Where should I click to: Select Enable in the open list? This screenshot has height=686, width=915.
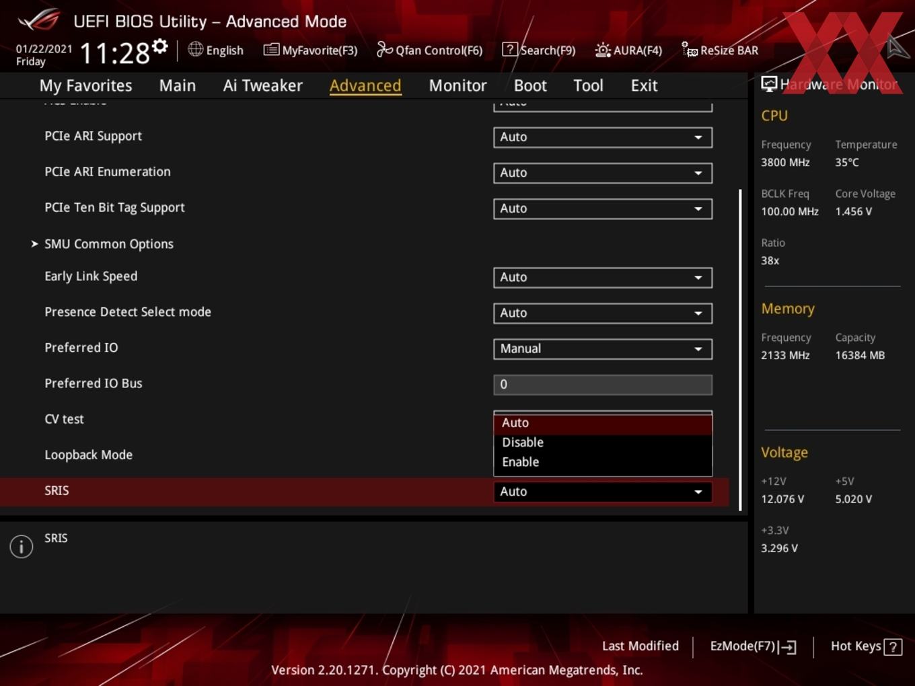603,462
